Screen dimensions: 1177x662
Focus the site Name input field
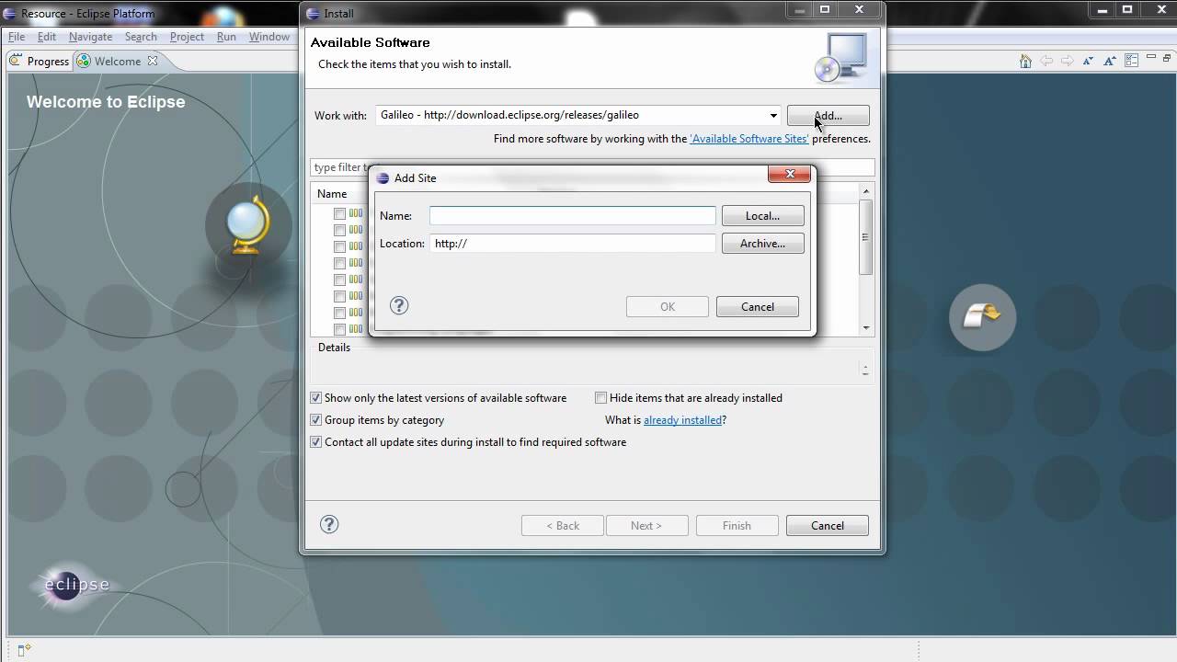coord(572,216)
